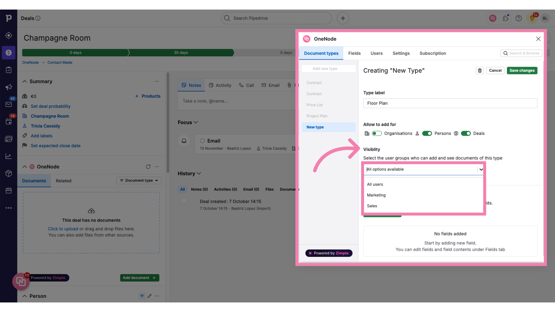Delete new type with trash icon
Viewport: 555px width, 312px height.
coord(480,70)
